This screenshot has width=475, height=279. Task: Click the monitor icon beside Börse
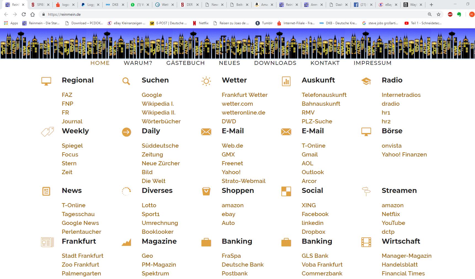click(366, 132)
